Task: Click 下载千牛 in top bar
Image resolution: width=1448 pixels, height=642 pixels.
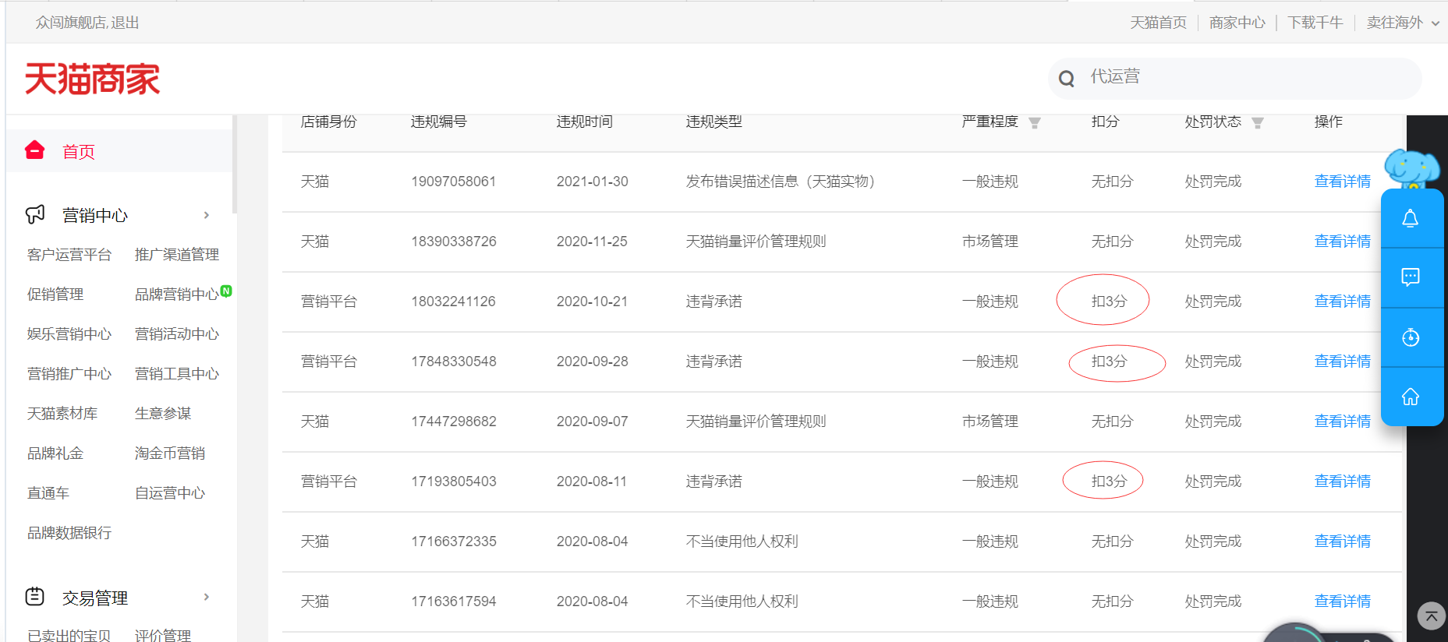Action: coord(1315,23)
